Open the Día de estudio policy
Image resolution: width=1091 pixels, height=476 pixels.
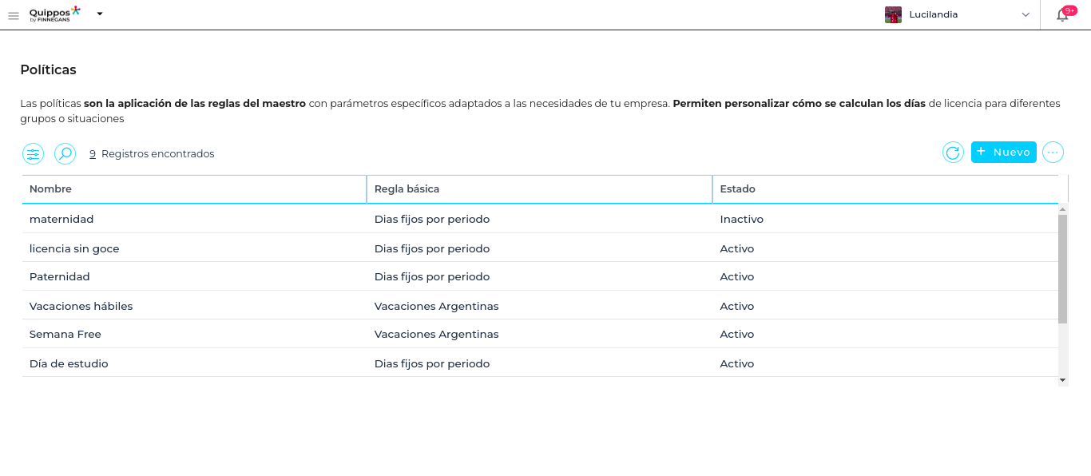pos(69,363)
